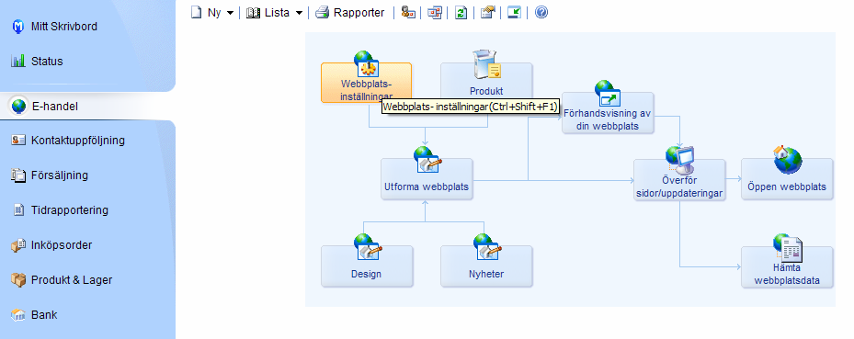Click the Försäljning documents icon
This screenshot has width=854, height=339.
point(18,175)
